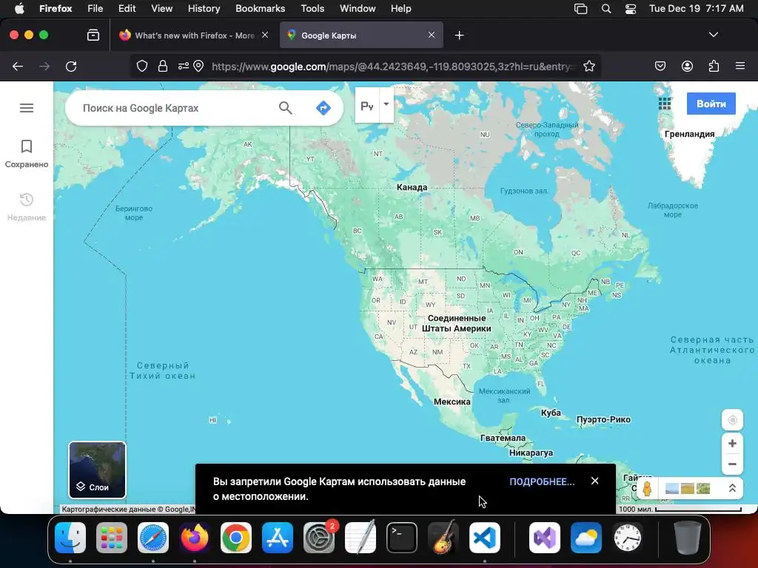Click the Мексика label on map
Image resolution: width=758 pixels, height=568 pixels.
click(x=452, y=402)
